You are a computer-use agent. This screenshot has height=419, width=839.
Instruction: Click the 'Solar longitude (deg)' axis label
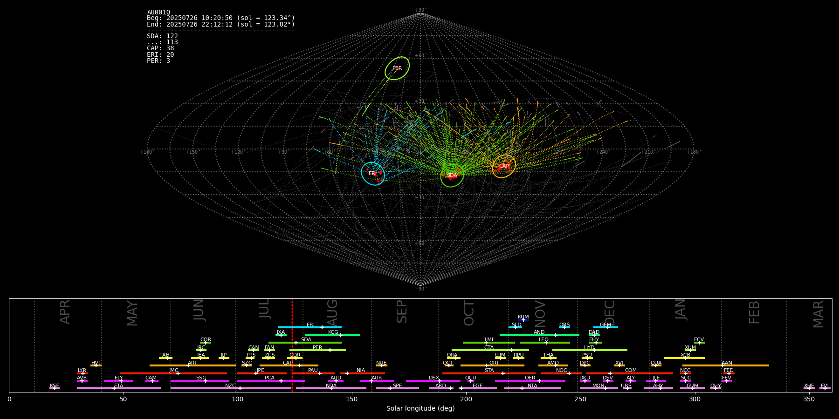(x=420, y=409)
